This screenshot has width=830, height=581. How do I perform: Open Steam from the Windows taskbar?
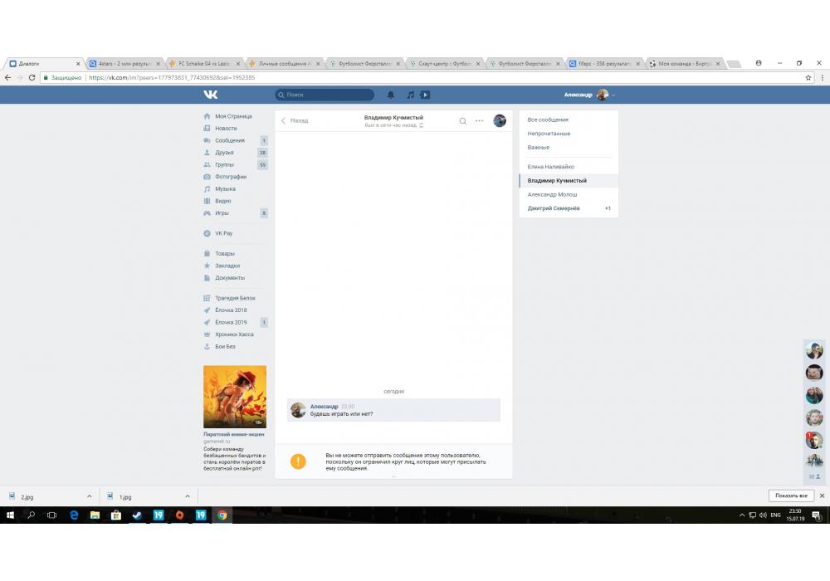click(x=136, y=515)
